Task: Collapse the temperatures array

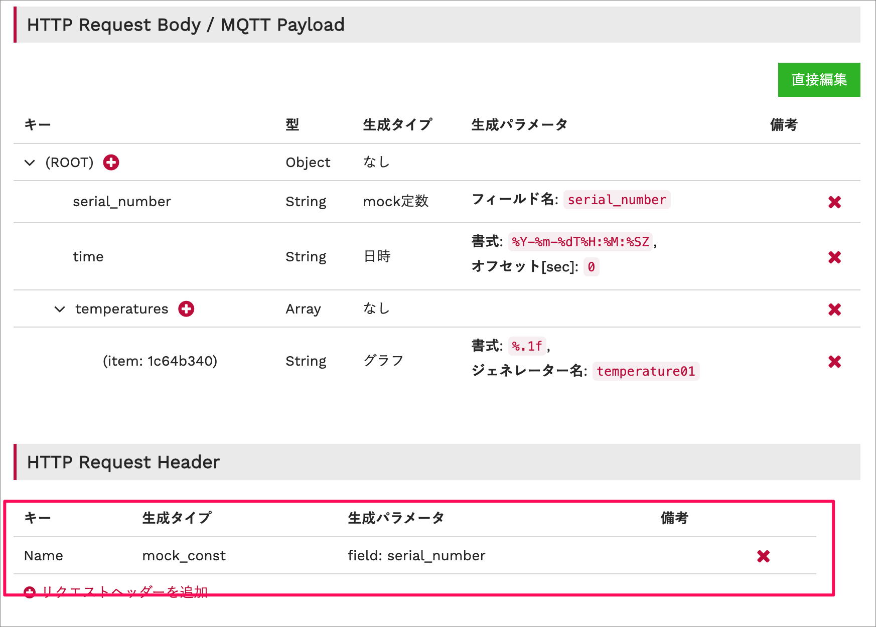Action: click(60, 309)
